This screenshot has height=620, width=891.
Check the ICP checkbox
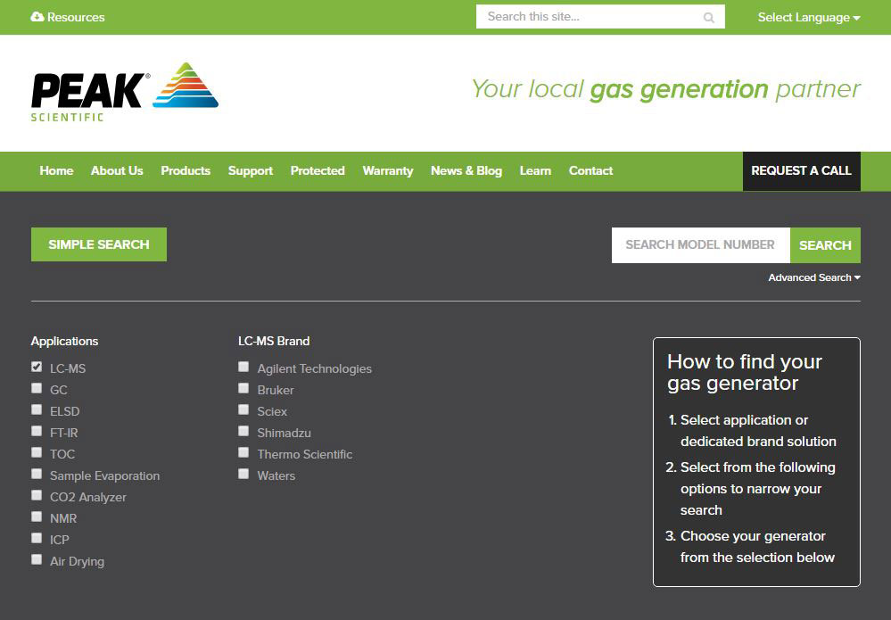click(x=37, y=538)
